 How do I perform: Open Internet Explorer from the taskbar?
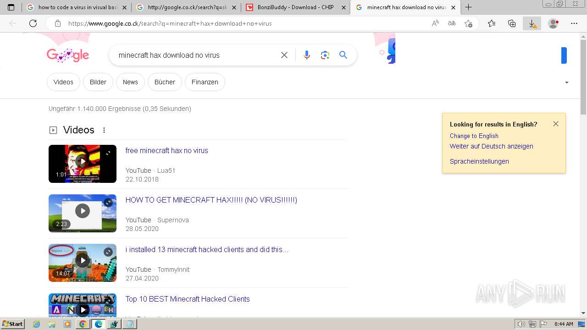coord(37,324)
